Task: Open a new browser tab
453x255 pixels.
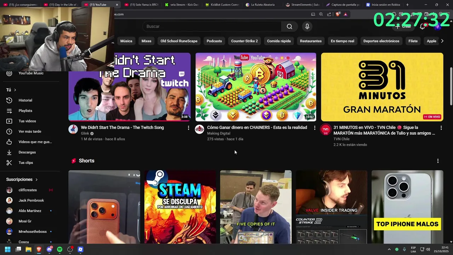Action: pyautogui.click(x=407, y=5)
